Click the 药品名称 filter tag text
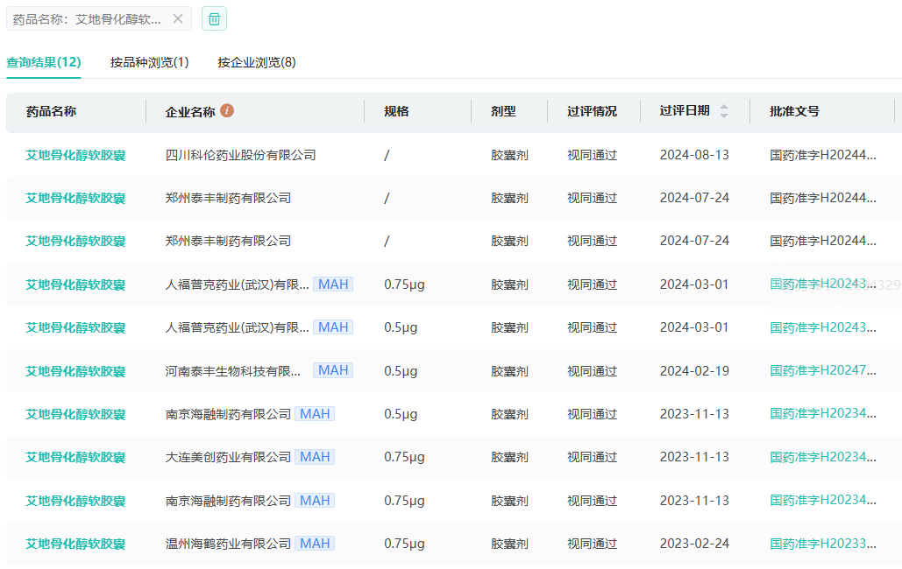 [87, 18]
